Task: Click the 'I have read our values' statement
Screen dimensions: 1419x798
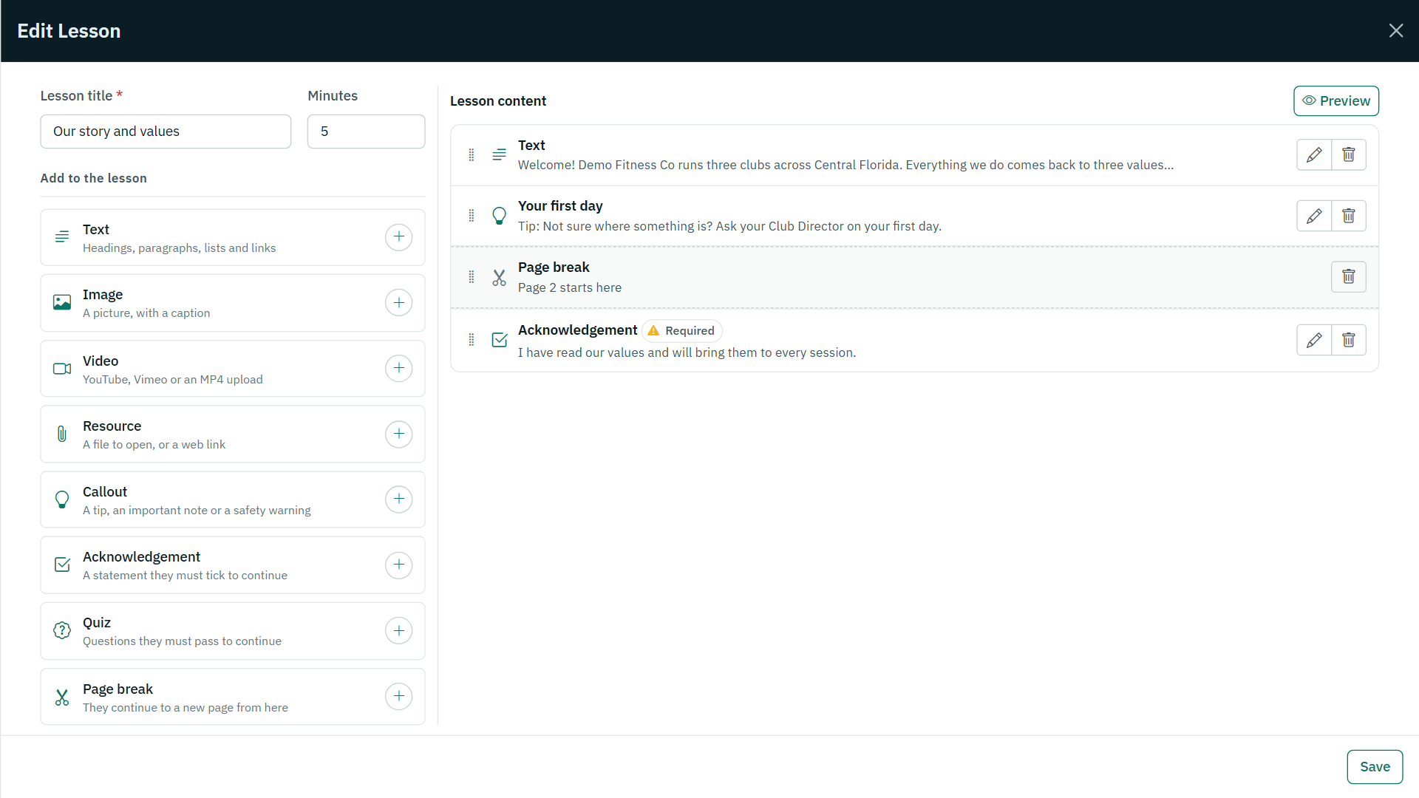Action: 687,352
